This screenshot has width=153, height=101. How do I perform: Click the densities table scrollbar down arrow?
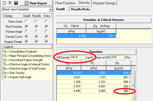tap(134, 99)
